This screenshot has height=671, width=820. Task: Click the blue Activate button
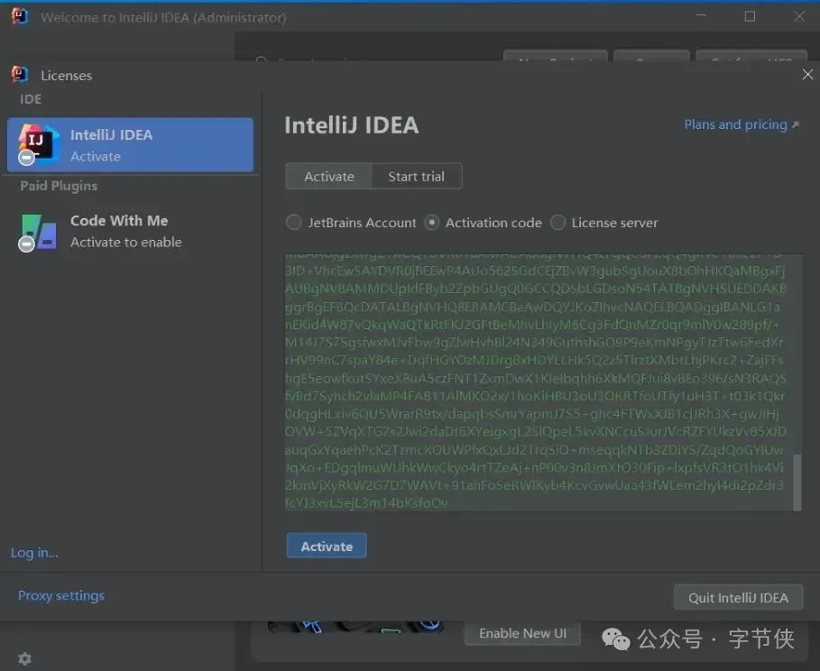[x=327, y=546]
